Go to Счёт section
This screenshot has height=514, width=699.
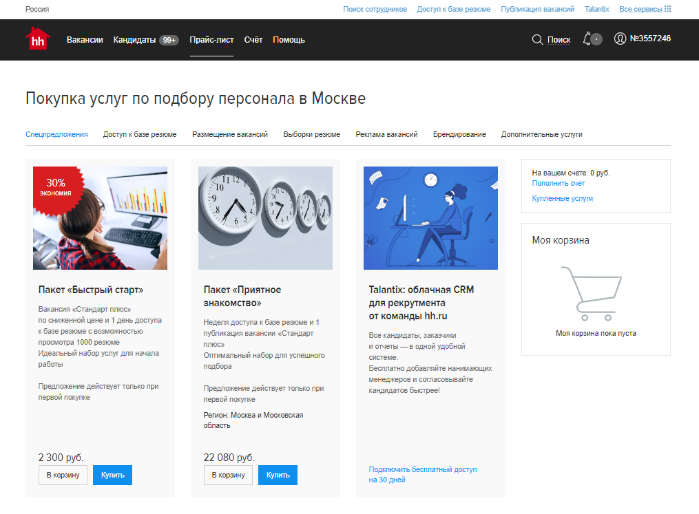coord(253,40)
